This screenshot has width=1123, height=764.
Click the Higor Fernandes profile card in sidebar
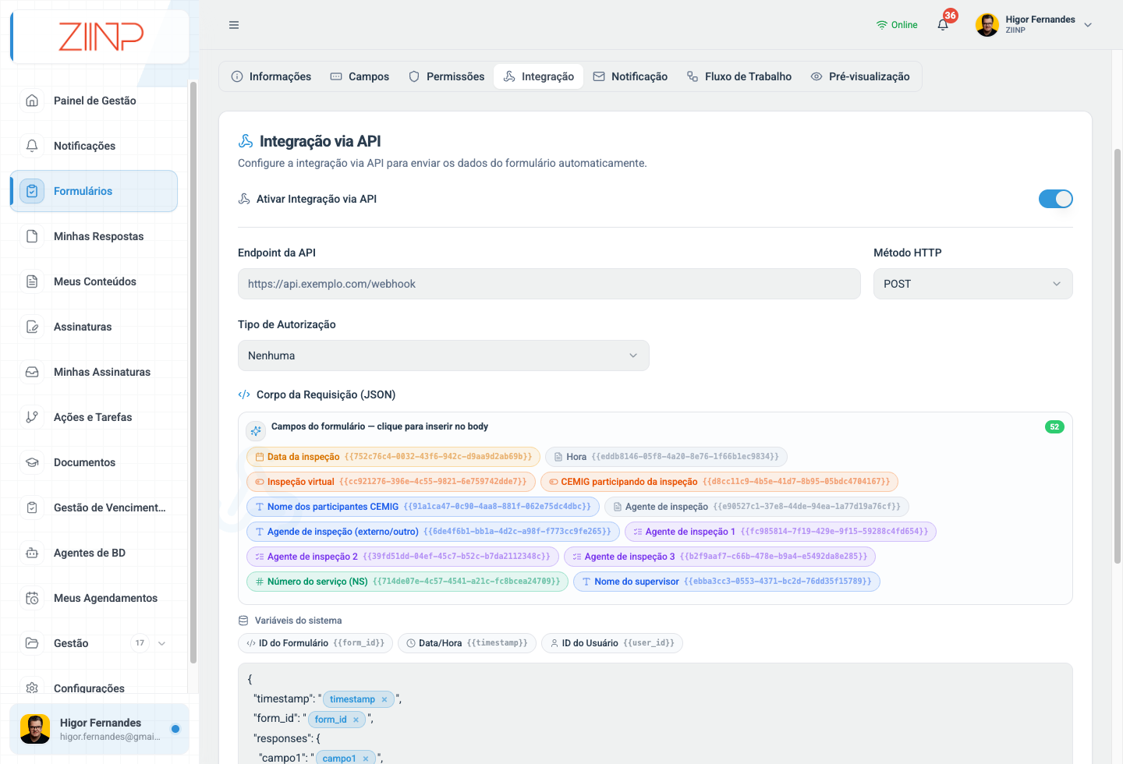[x=99, y=729]
